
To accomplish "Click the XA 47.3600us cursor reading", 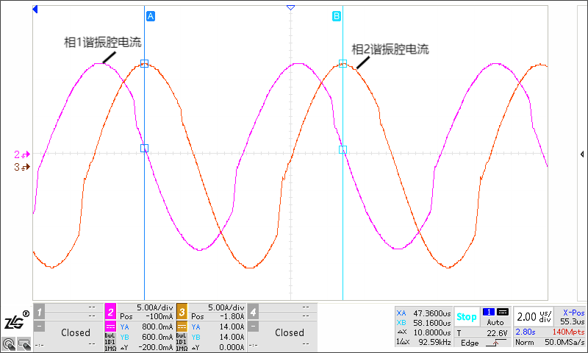I will point(424,313).
